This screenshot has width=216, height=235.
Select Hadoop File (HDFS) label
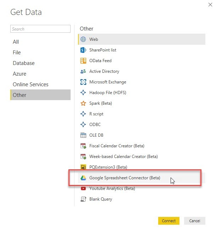point(108,93)
